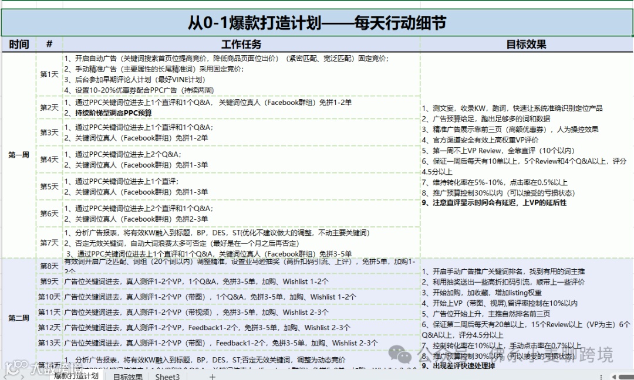Viewport: 634px width, 380px height.
Task: Select day 3 task cell with 免拼1-2单
Action: (x=241, y=133)
